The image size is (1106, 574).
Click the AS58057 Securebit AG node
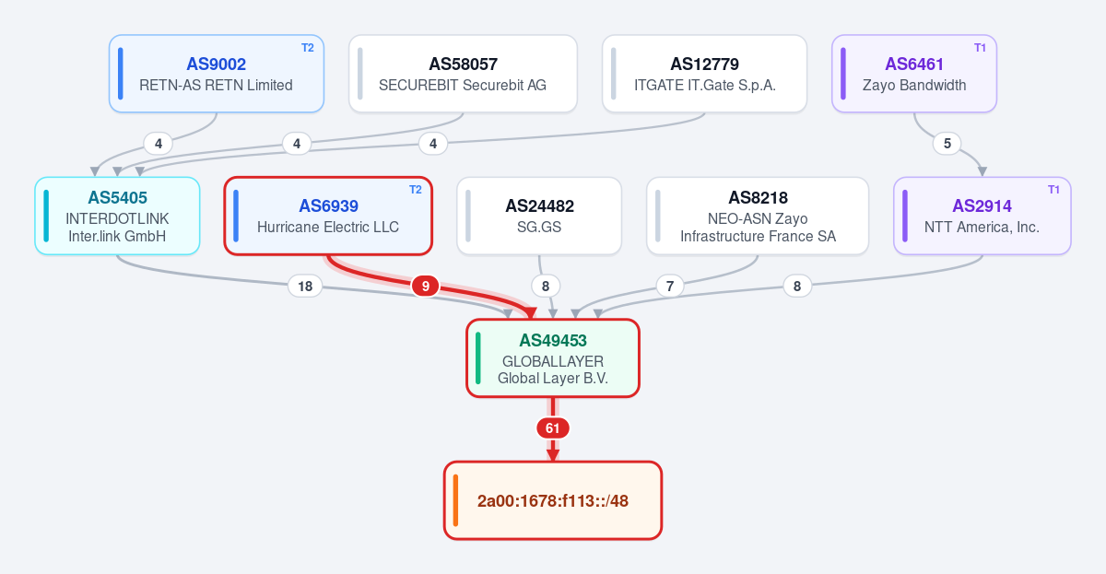pos(463,74)
